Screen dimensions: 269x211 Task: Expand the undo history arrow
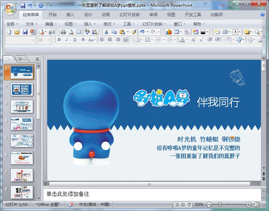pyautogui.click(x=147, y=32)
